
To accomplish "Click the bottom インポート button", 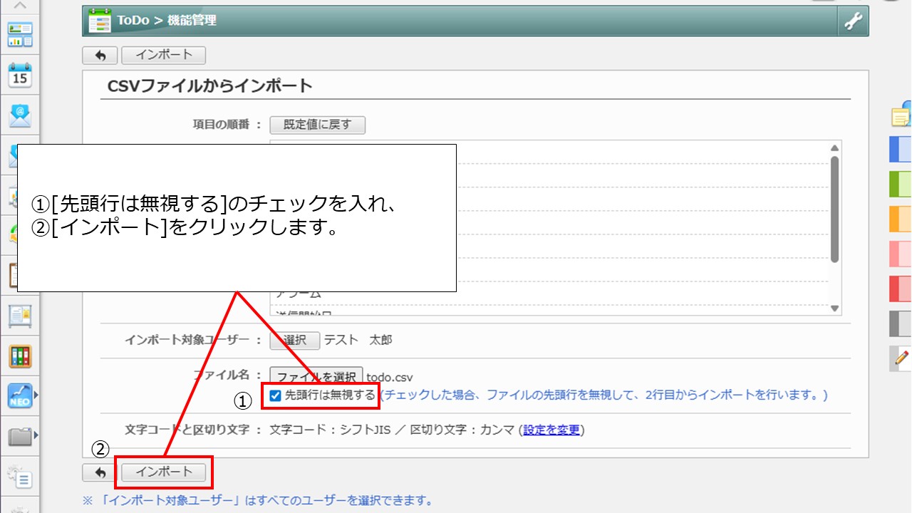I will pyautogui.click(x=164, y=472).
